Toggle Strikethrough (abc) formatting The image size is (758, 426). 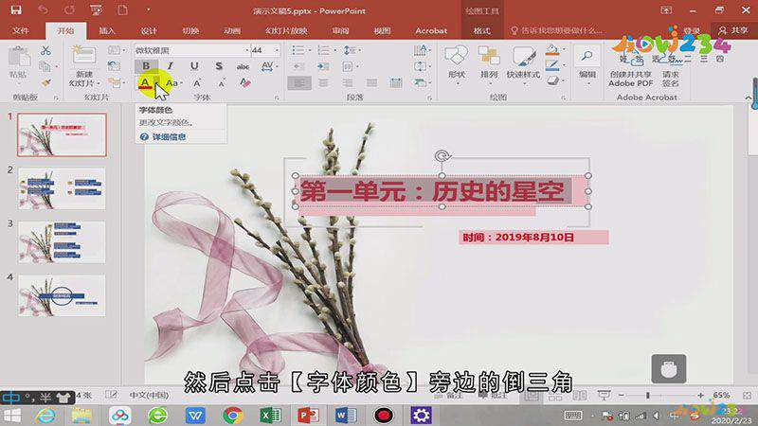[243, 66]
